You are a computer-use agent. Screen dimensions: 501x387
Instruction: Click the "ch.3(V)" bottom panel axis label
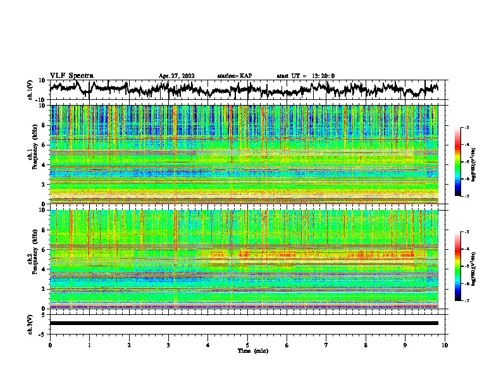(30, 324)
